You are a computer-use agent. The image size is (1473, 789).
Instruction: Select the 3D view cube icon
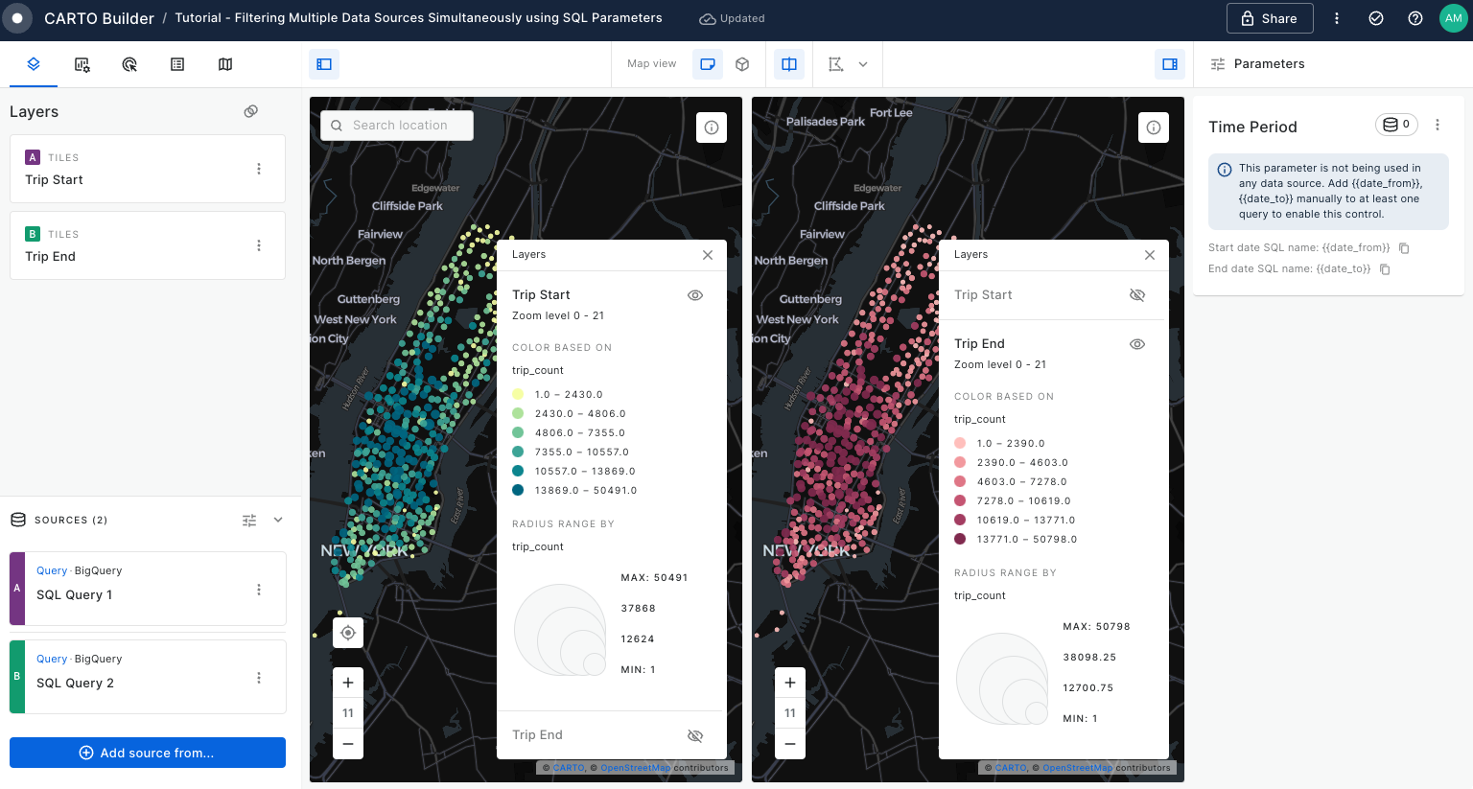742,64
